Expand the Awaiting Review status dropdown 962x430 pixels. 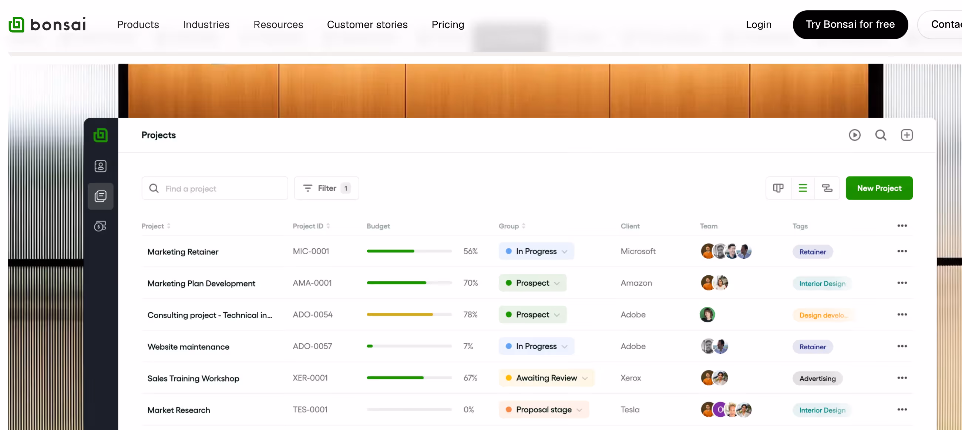pyautogui.click(x=546, y=378)
